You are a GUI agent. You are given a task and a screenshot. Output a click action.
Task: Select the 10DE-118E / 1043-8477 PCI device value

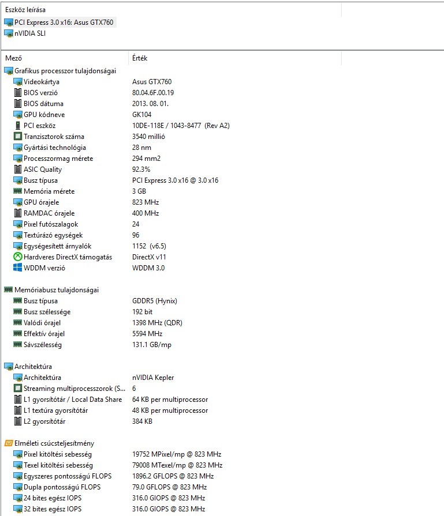pos(181,125)
